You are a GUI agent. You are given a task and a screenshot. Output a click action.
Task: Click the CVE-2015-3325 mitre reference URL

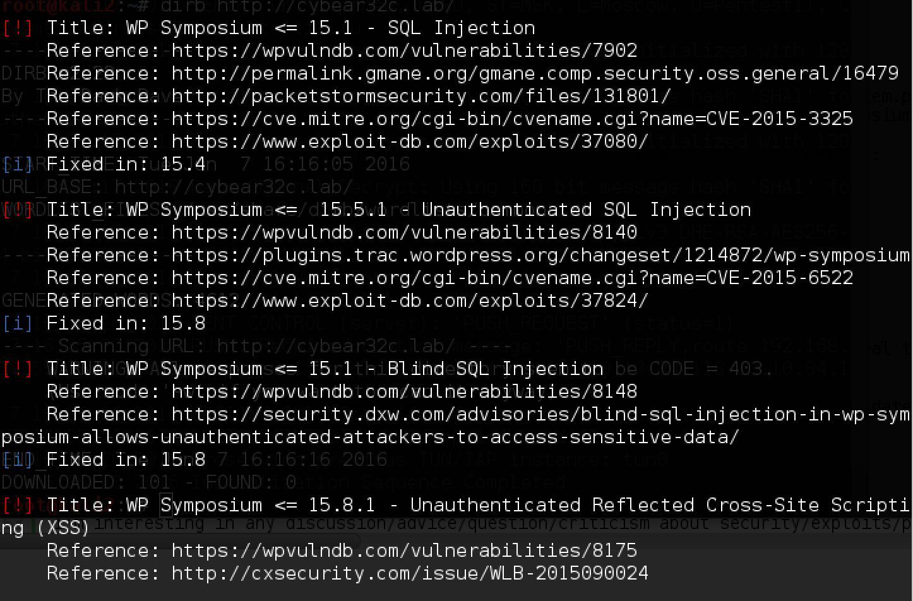[512, 119]
